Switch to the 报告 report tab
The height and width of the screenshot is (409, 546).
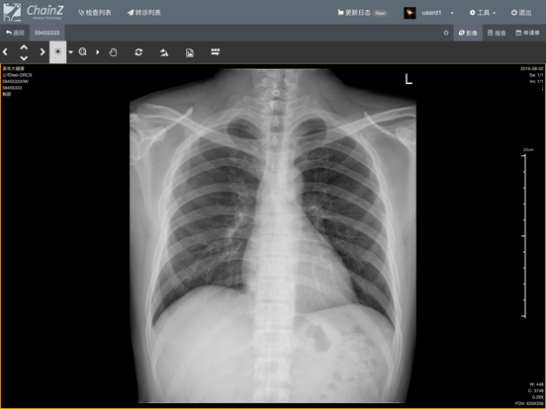497,33
